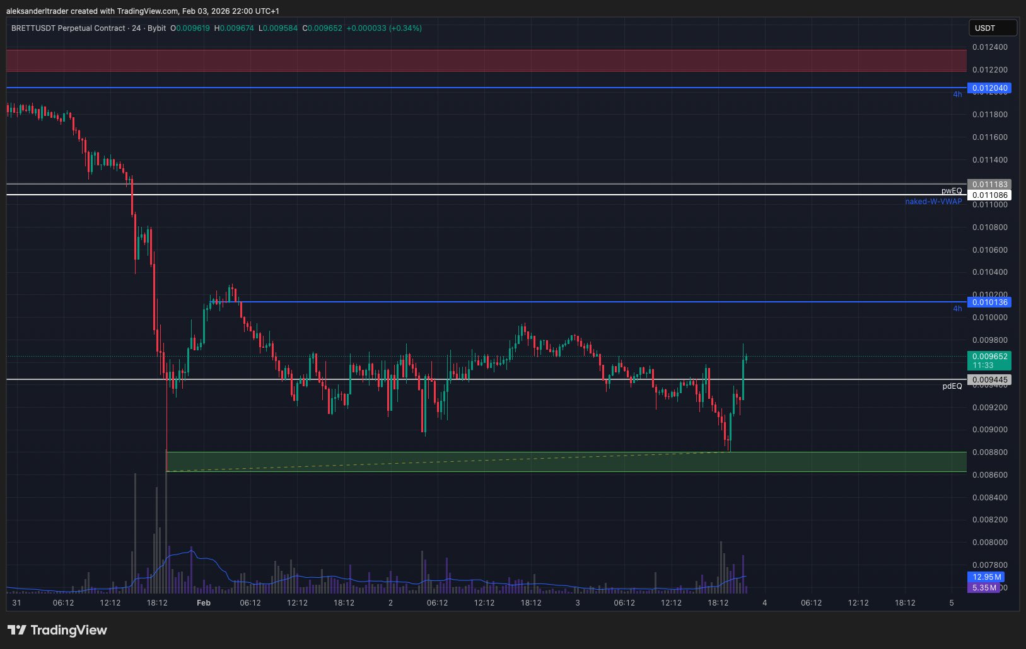The width and height of the screenshot is (1026, 649).
Task: Click the white 0.011086 price label
Action: point(989,195)
